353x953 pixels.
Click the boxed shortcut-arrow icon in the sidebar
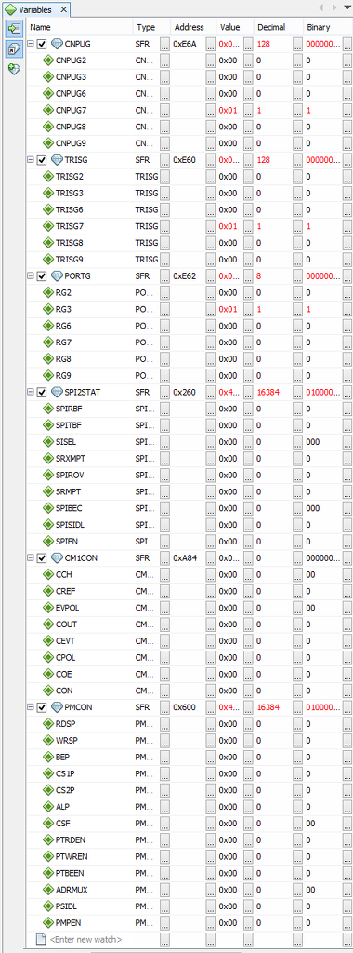pyautogui.click(x=13, y=49)
